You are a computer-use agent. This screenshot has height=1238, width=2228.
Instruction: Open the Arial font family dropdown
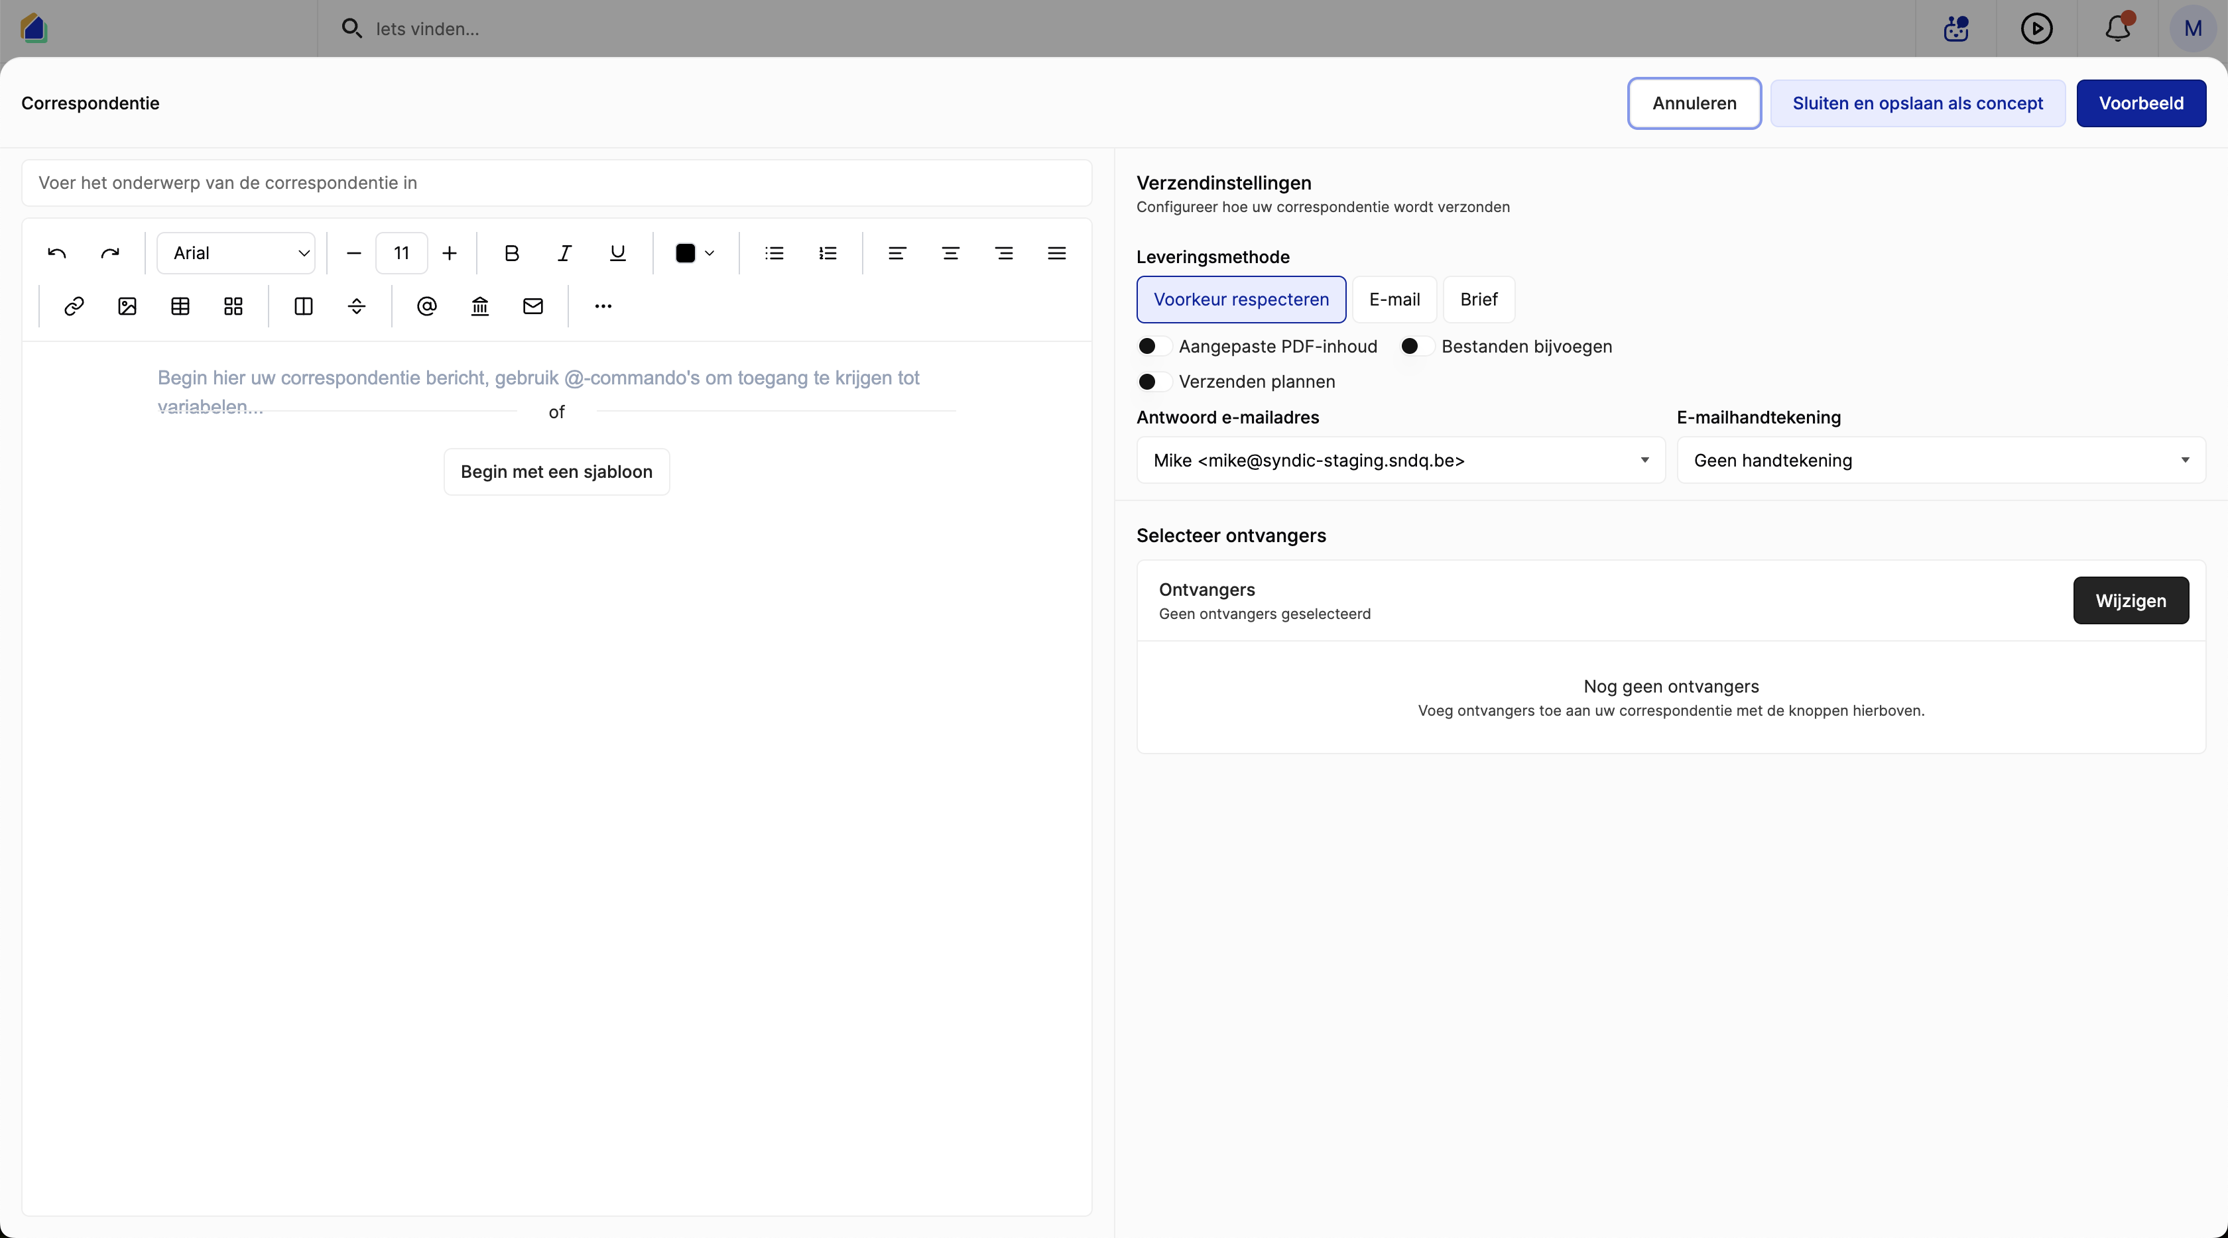(x=236, y=253)
